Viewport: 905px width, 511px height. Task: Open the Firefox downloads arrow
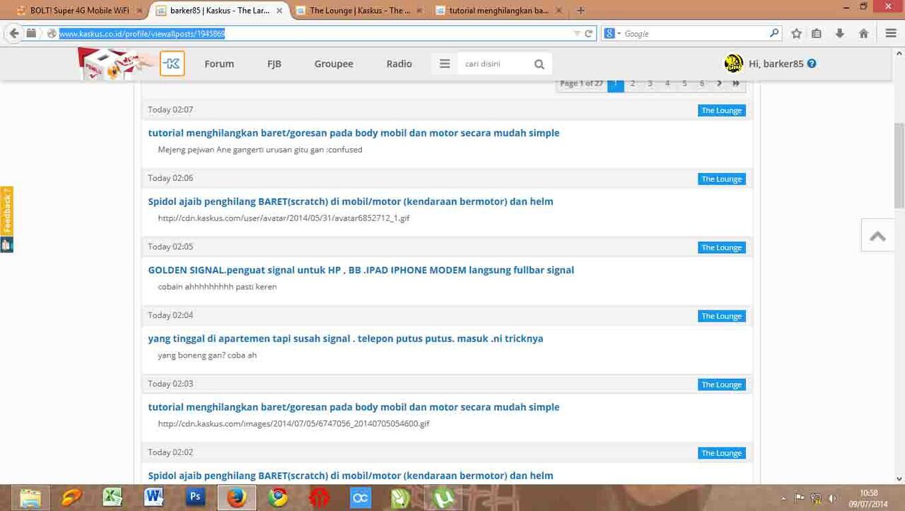(840, 33)
